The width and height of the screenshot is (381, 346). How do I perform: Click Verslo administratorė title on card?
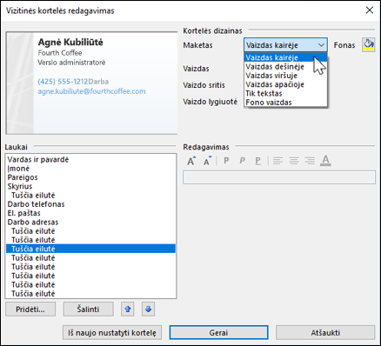[x=71, y=63]
